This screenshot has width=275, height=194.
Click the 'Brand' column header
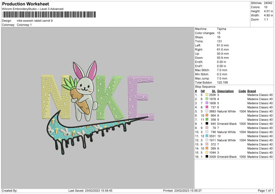coord(252,91)
